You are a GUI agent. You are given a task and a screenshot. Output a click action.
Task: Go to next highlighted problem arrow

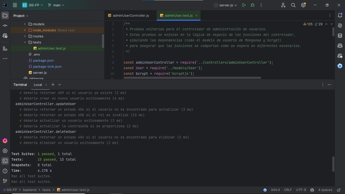tap(332, 24)
